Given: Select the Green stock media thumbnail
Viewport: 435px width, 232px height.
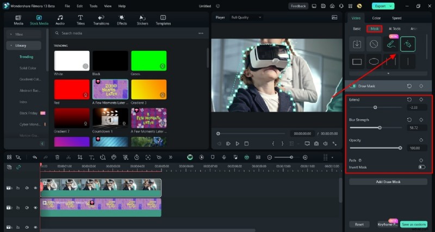Looking at the screenshot, I should [x=148, y=61].
